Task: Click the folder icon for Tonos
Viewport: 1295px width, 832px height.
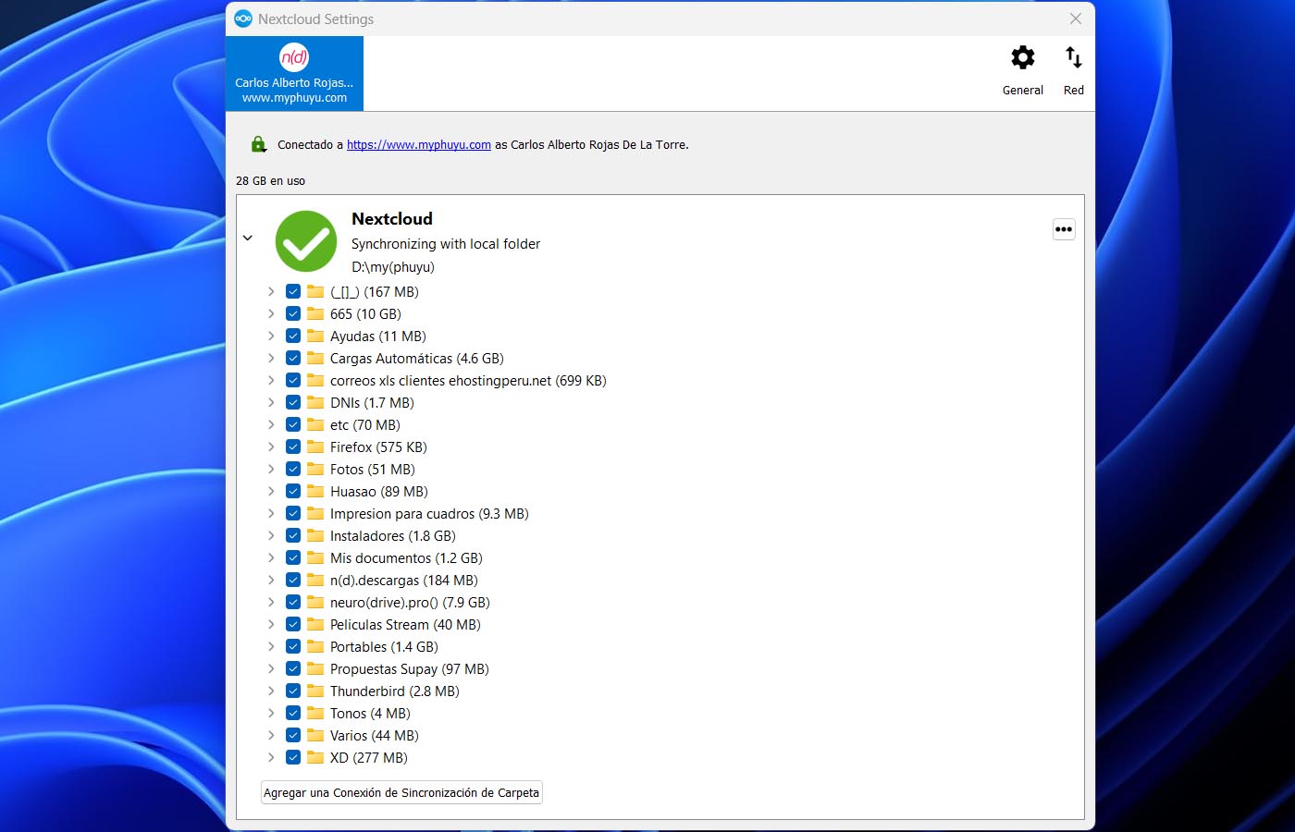Action: 315,713
